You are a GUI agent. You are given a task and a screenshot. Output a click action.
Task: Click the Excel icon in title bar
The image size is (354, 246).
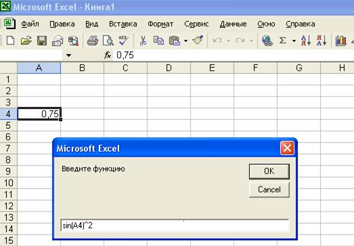(5, 5)
